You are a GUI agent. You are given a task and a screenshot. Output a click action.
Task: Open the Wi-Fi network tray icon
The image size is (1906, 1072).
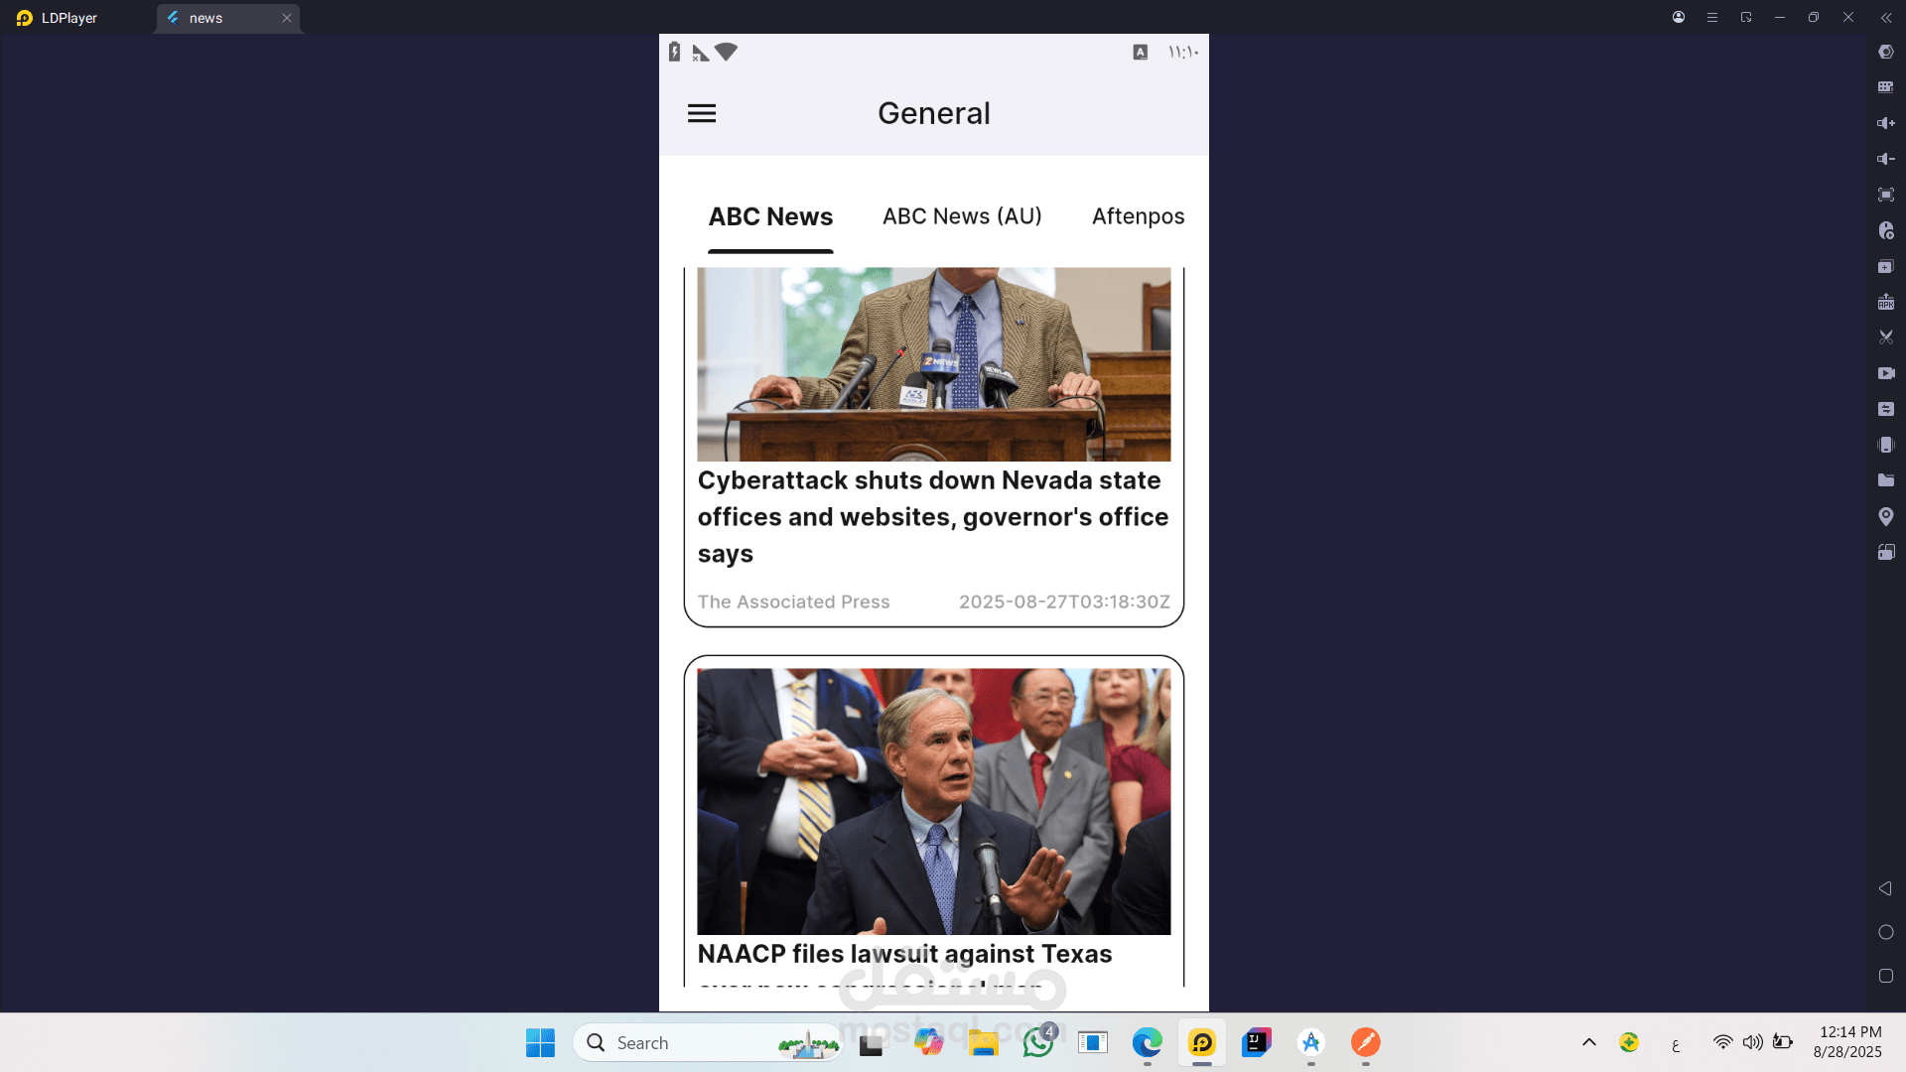pyautogui.click(x=1723, y=1042)
